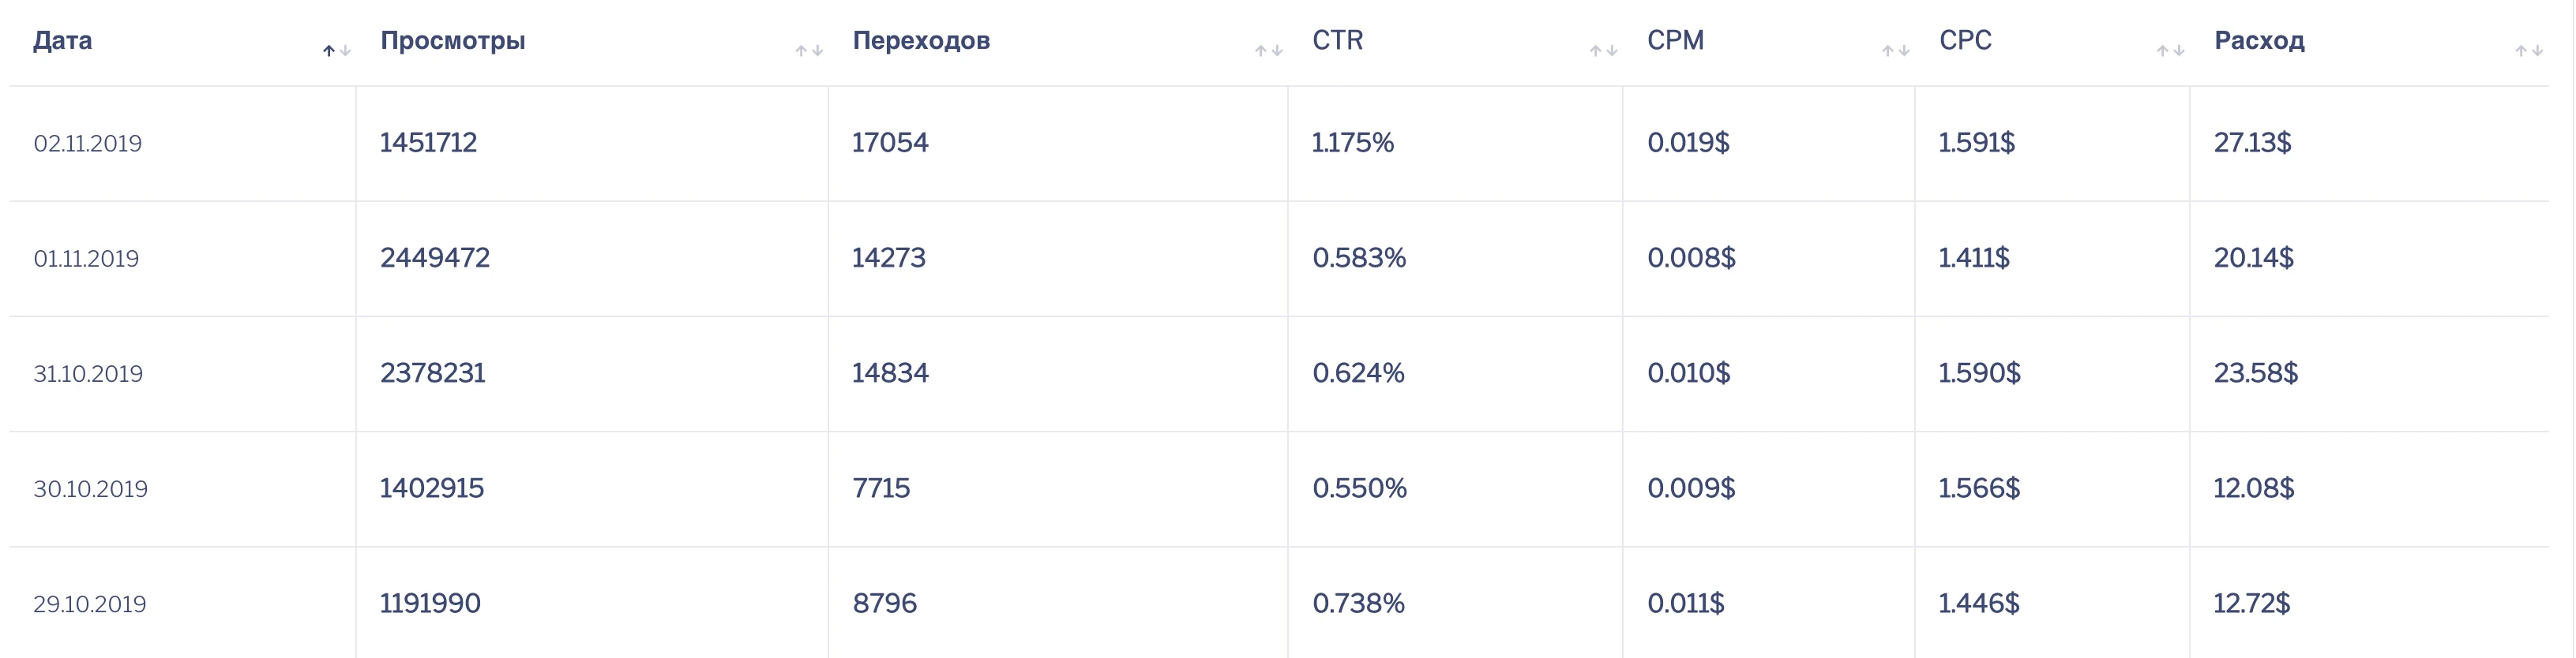Click clicks value 7715
Viewport: 2576px width, 658px height.
click(x=881, y=488)
